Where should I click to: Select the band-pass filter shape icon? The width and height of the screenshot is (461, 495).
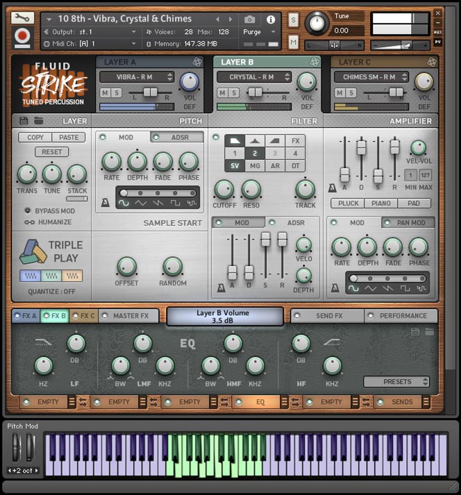pos(255,141)
